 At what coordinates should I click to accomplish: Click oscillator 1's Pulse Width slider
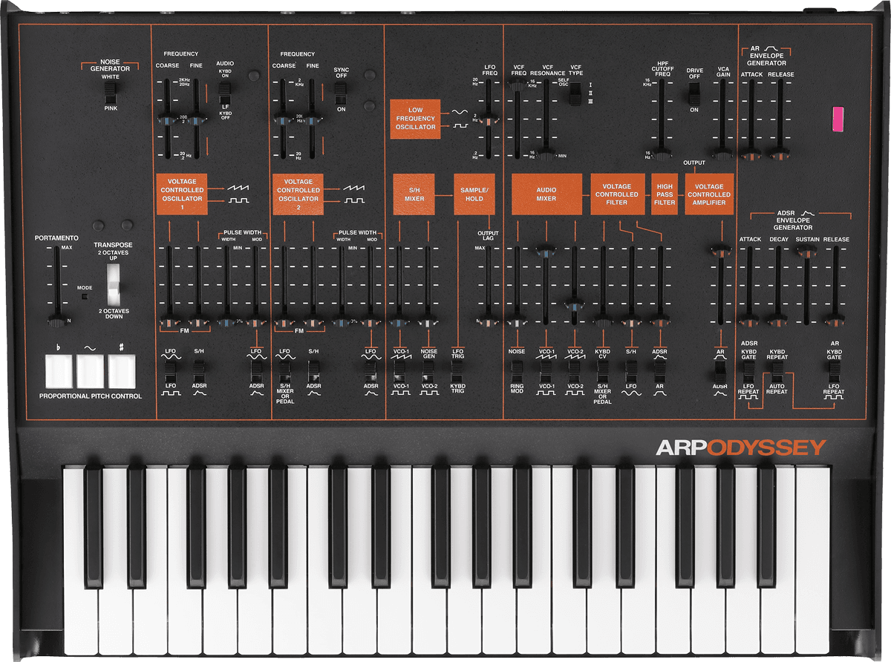click(228, 286)
